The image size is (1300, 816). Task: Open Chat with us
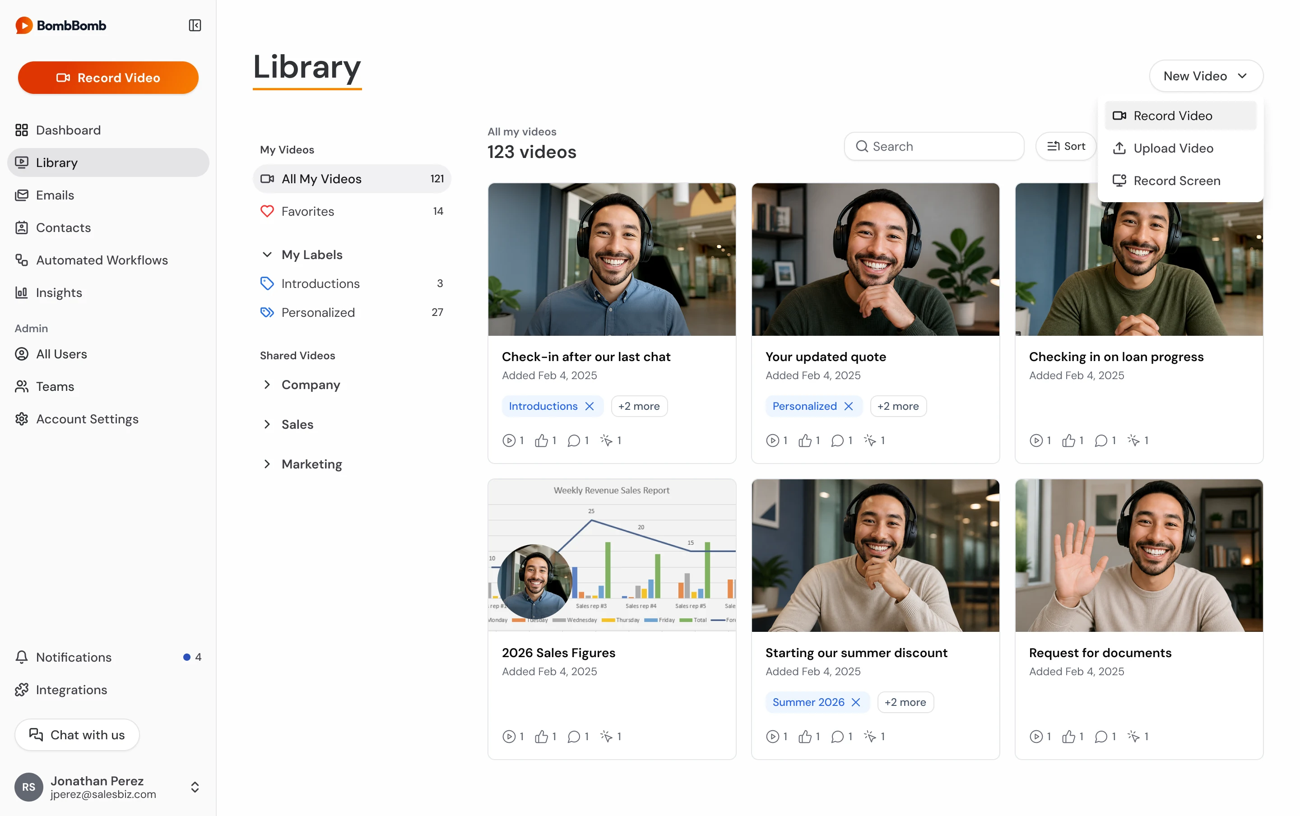coord(77,735)
